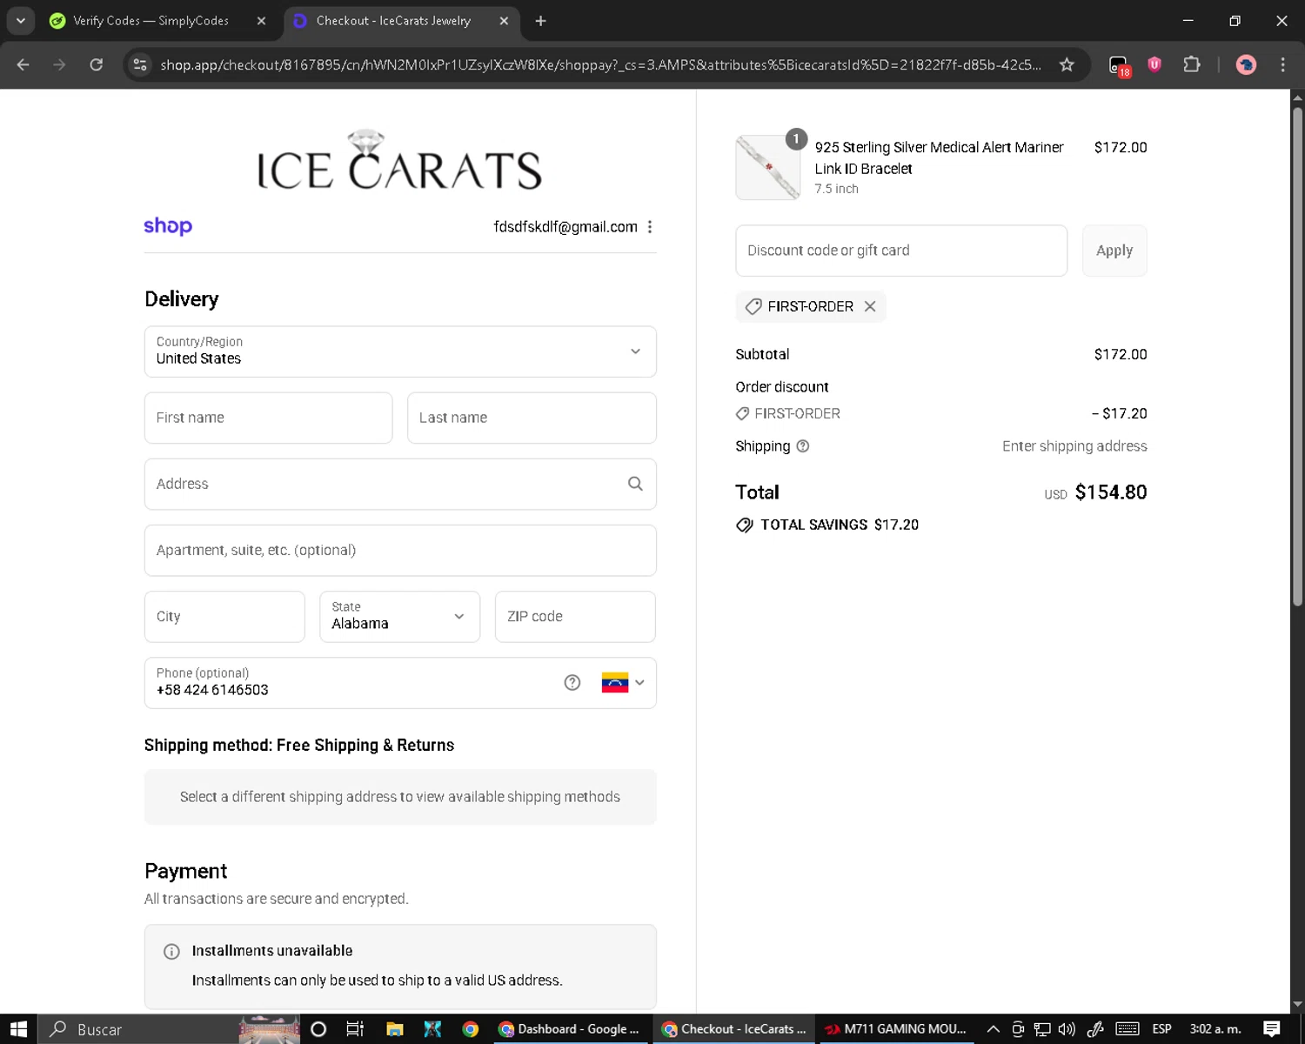
Task: View site information icon in address bar
Action: [139, 64]
